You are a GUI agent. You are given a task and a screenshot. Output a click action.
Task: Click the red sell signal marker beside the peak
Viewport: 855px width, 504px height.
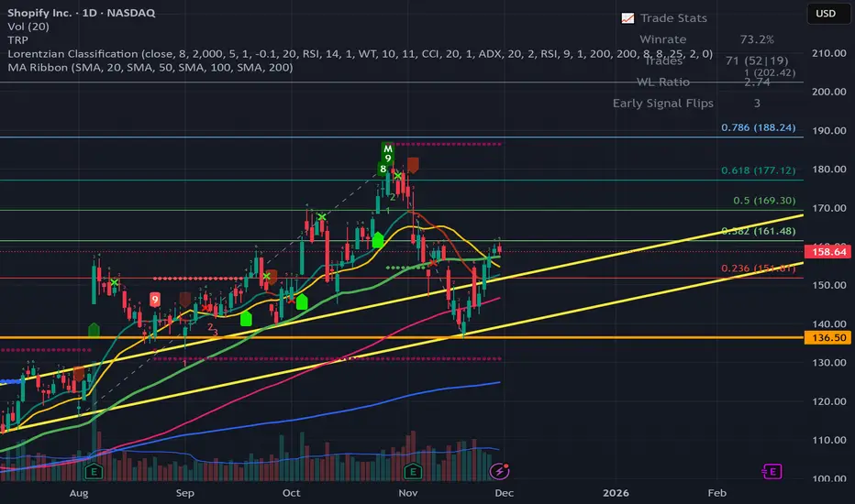click(413, 165)
